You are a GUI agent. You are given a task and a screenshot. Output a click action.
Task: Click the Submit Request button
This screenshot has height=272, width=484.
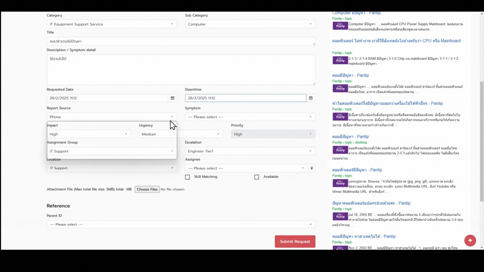coord(295,242)
